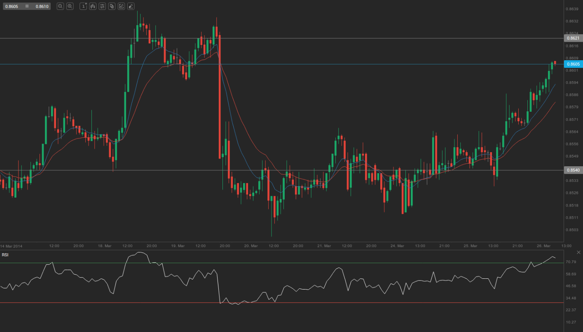
Task: Select the 0.8621 horizontal line price tag
Action: tap(573, 38)
